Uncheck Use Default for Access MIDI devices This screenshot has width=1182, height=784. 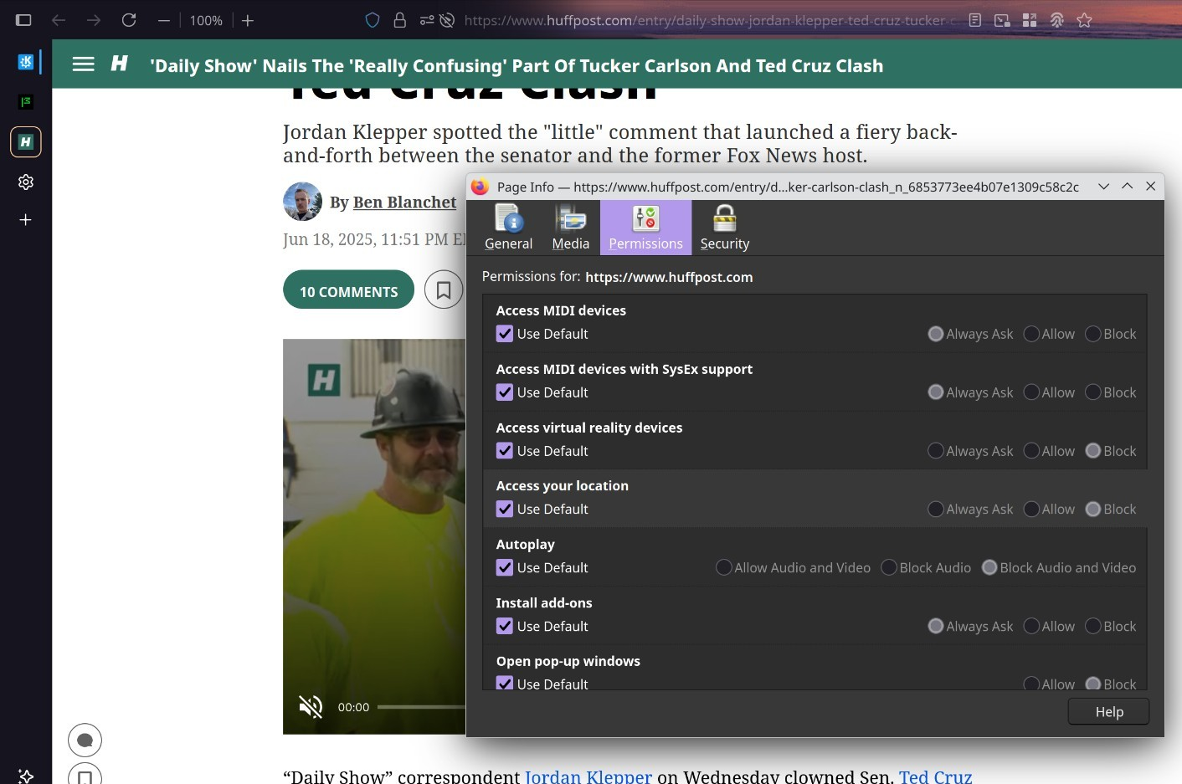(505, 334)
